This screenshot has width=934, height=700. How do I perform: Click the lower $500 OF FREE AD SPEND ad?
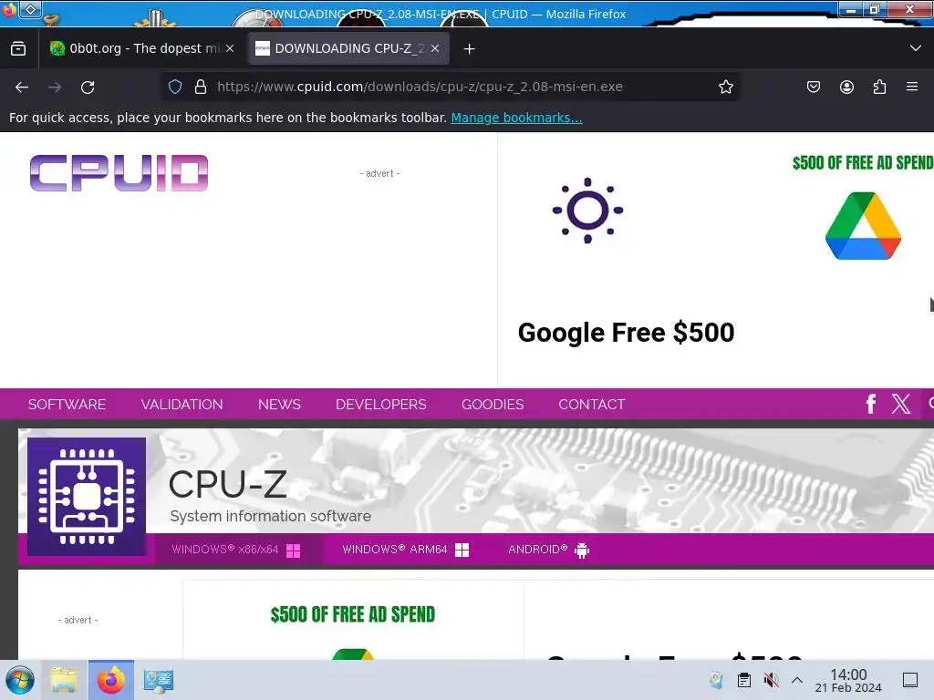pyautogui.click(x=353, y=614)
